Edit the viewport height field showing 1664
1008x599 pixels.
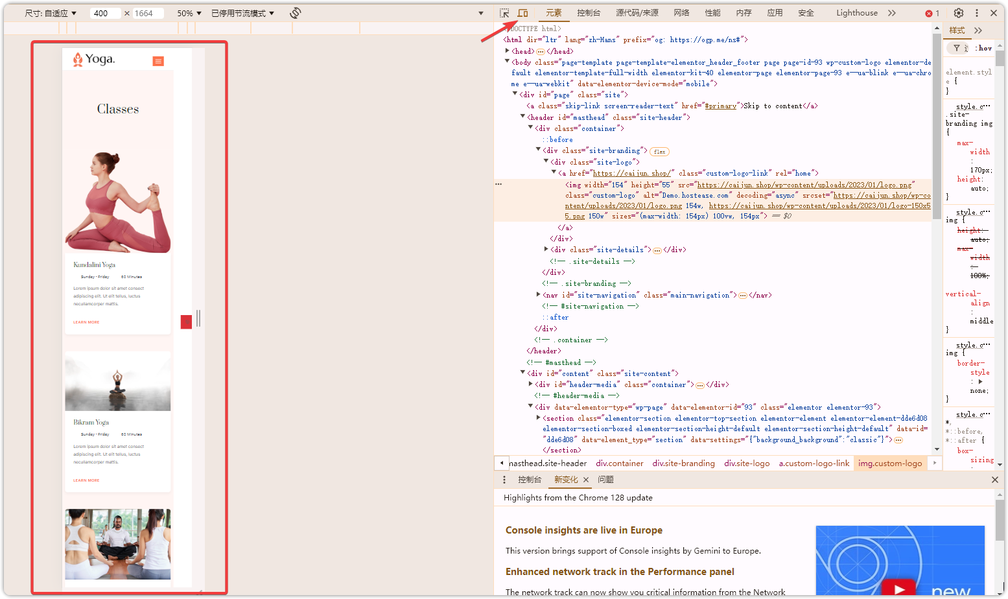(x=148, y=13)
